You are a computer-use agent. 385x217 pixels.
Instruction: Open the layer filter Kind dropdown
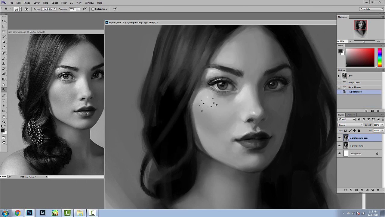click(347, 119)
